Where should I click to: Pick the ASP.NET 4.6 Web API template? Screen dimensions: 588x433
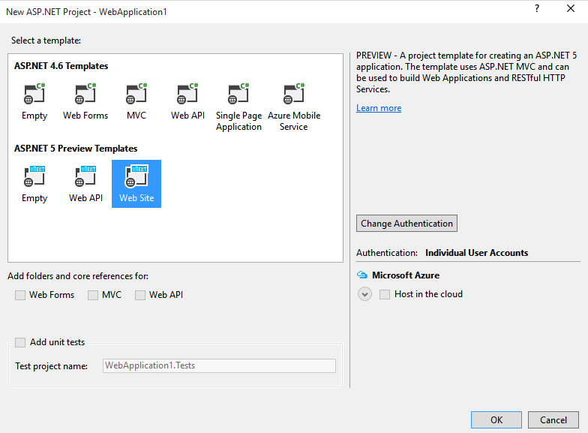tap(187, 95)
